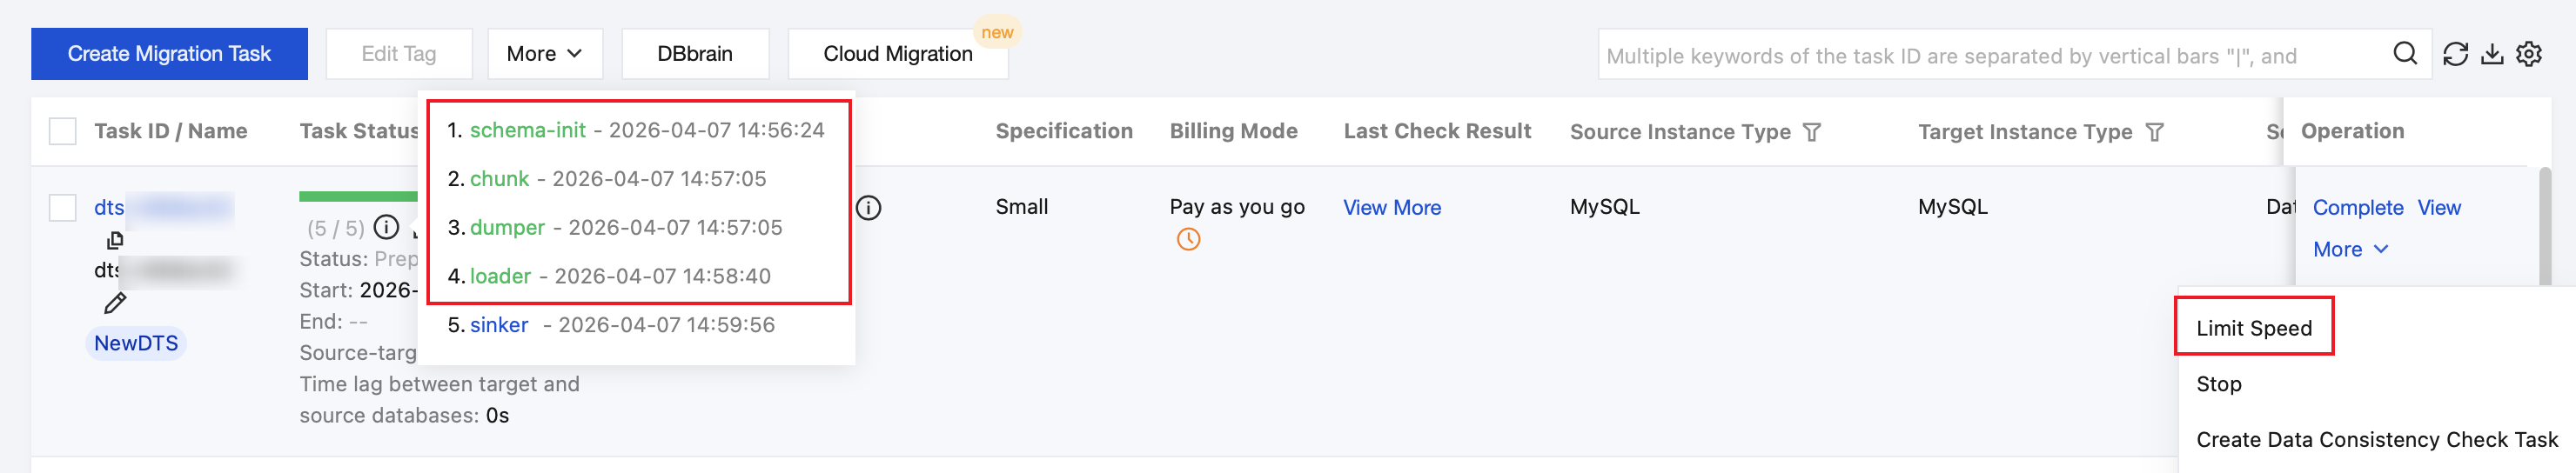Viewport: 2576px width, 473px height.
Task: Expand the More operations dropdown in row
Action: [2350, 249]
